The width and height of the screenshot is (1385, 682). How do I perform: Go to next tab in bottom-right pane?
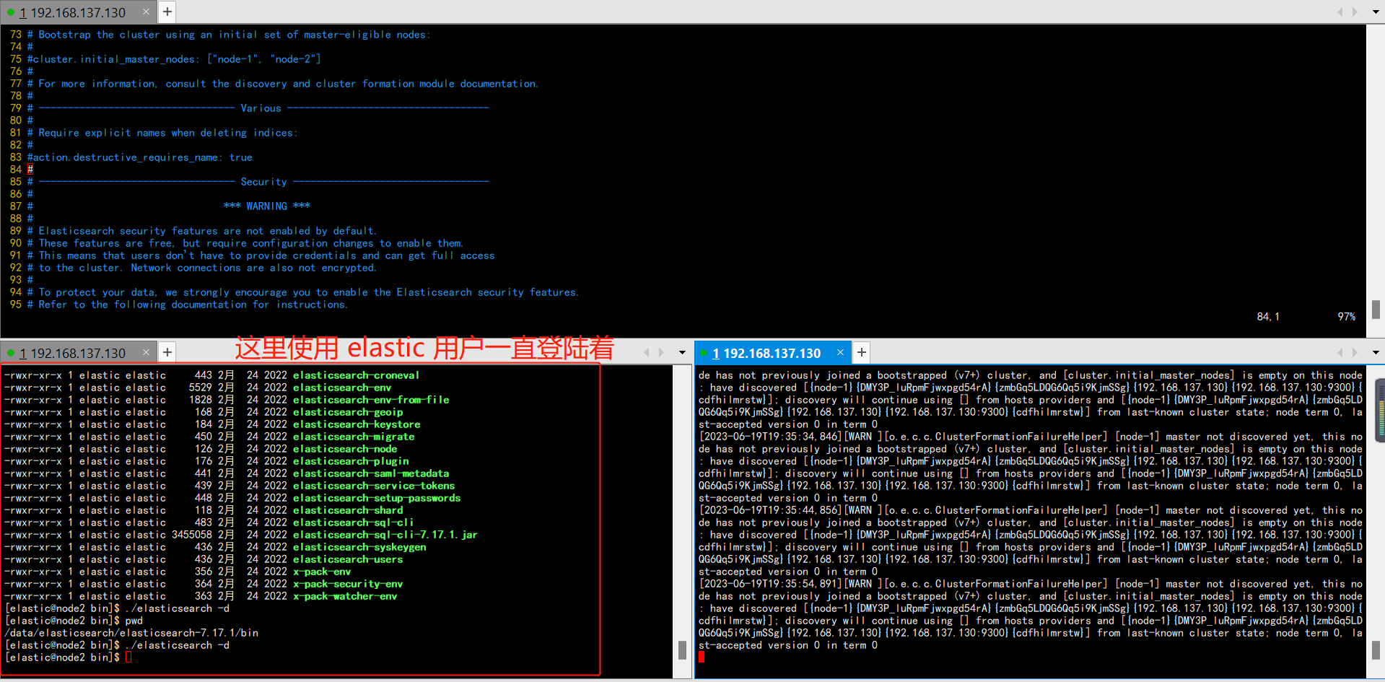pos(1355,352)
